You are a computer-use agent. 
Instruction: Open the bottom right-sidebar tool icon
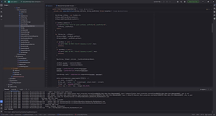coord(214,18)
